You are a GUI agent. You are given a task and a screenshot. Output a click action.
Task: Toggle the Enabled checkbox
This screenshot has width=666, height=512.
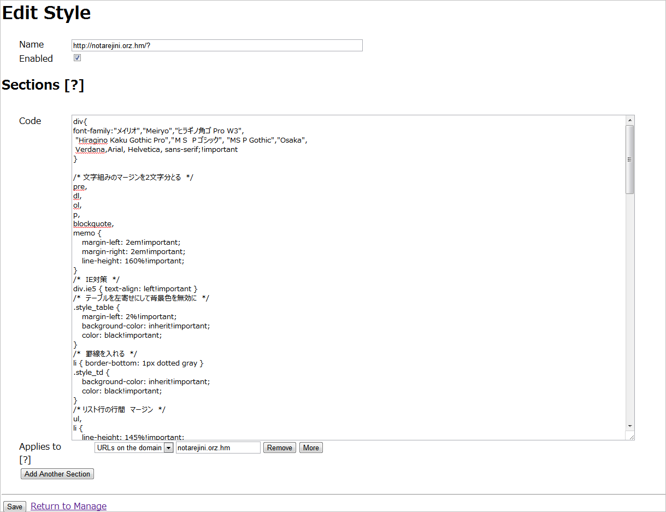click(78, 58)
